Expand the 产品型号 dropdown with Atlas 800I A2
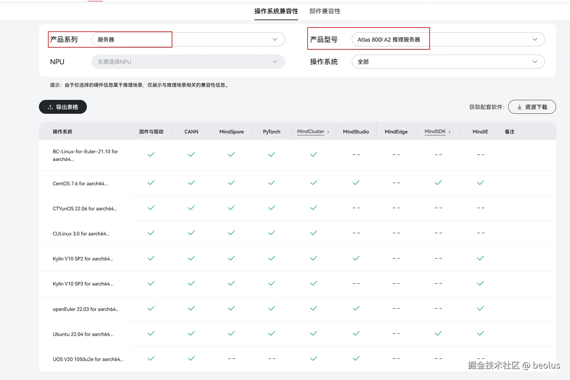Image resolution: width=570 pixels, height=380 pixels. 448,39
